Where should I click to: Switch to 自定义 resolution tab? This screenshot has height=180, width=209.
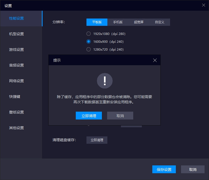pos(160,22)
